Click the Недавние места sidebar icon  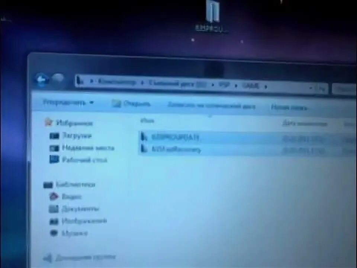click(x=54, y=149)
